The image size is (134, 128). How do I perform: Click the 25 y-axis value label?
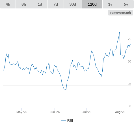[x=129, y=84]
